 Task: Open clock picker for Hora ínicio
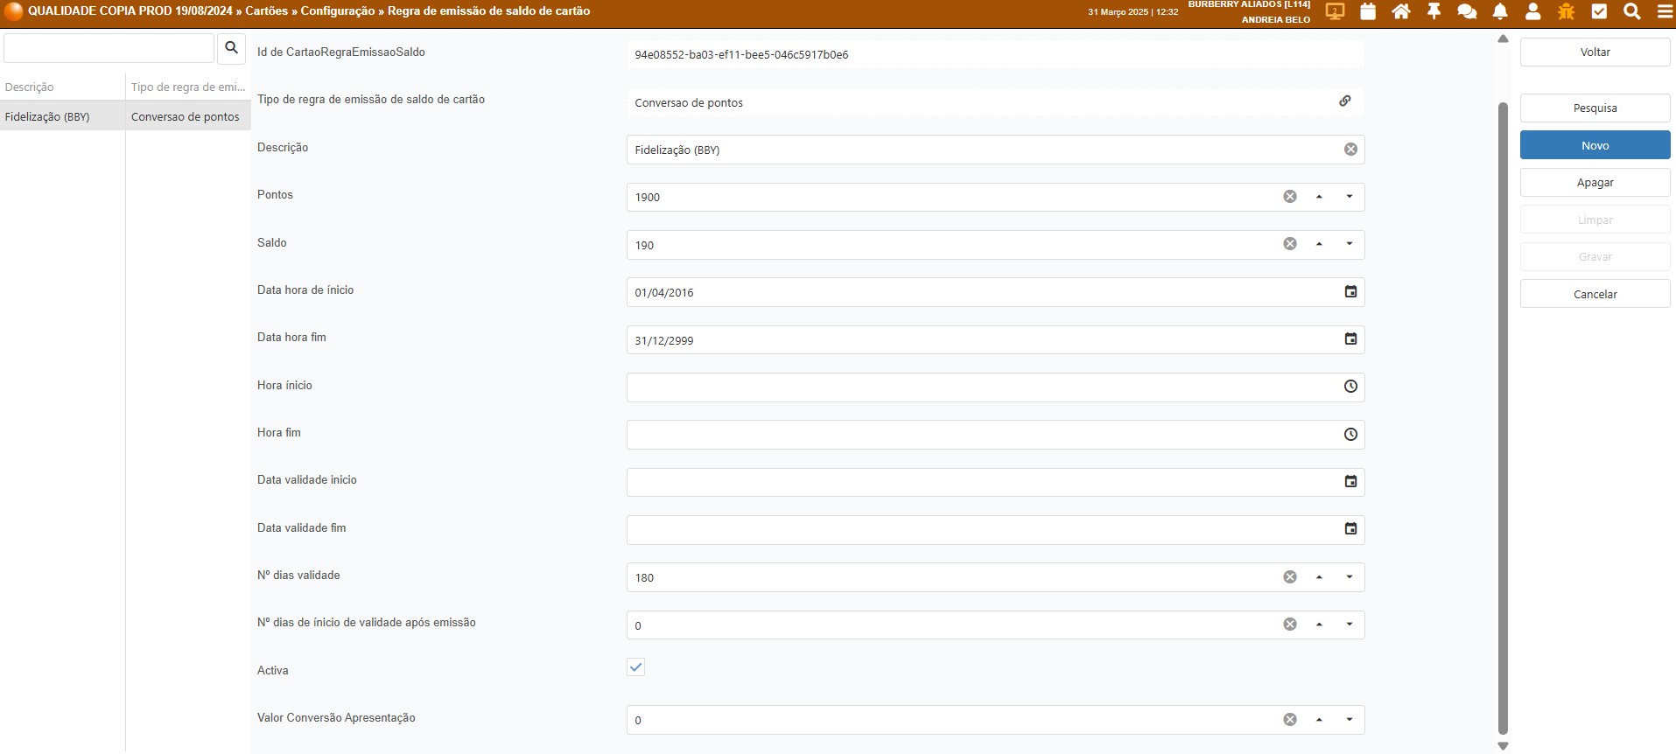coord(1350,387)
